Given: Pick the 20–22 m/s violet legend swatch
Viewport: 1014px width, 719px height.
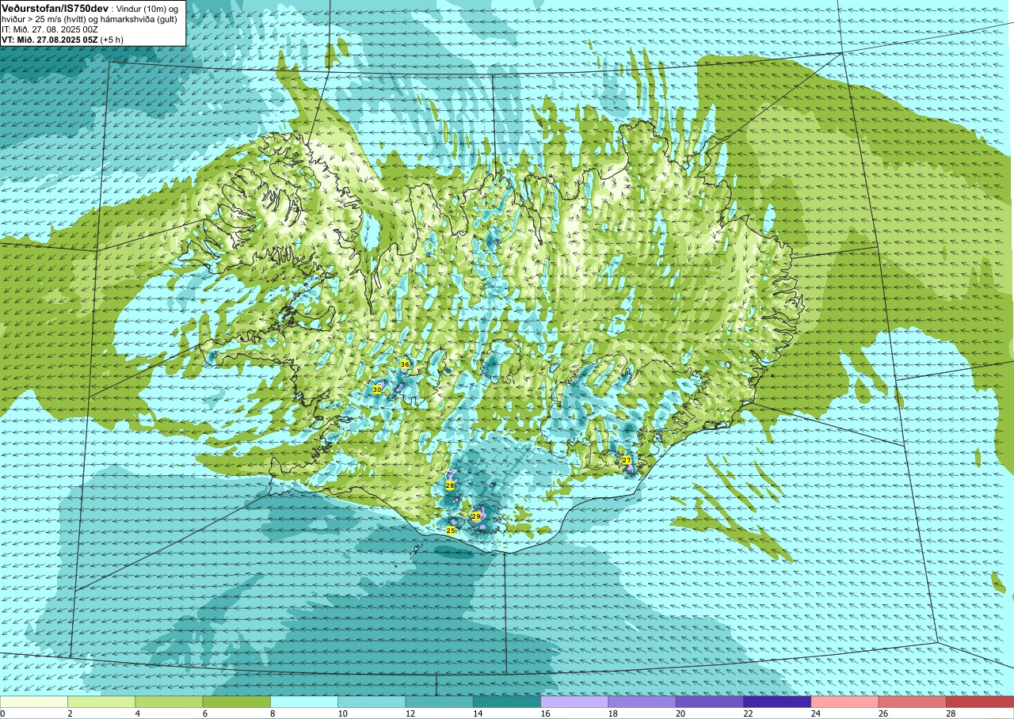Looking at the screenshot, I should [x=710, y=702].
